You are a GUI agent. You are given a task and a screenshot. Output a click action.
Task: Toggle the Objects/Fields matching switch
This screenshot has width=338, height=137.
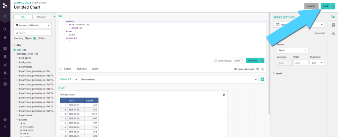[x=35, y=38]
